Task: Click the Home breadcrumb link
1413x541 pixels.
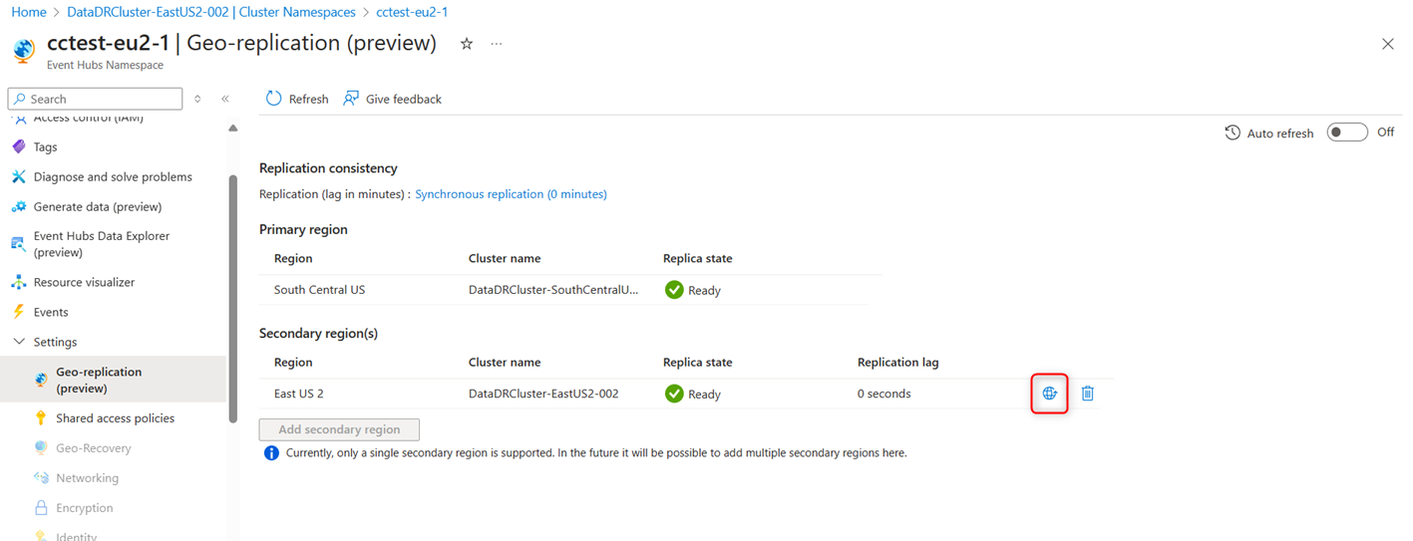Action: [29, 12]
